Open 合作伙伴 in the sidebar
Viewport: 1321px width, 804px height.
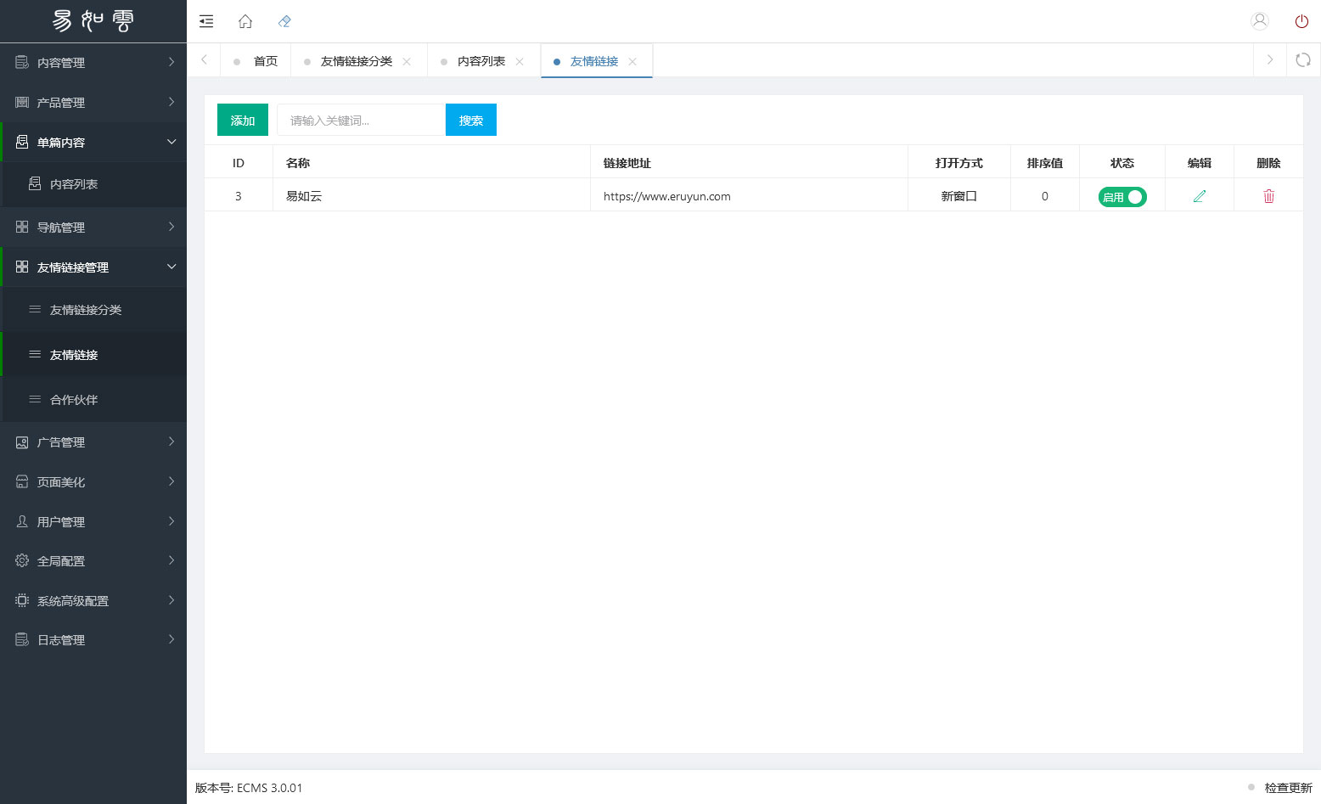74,400
